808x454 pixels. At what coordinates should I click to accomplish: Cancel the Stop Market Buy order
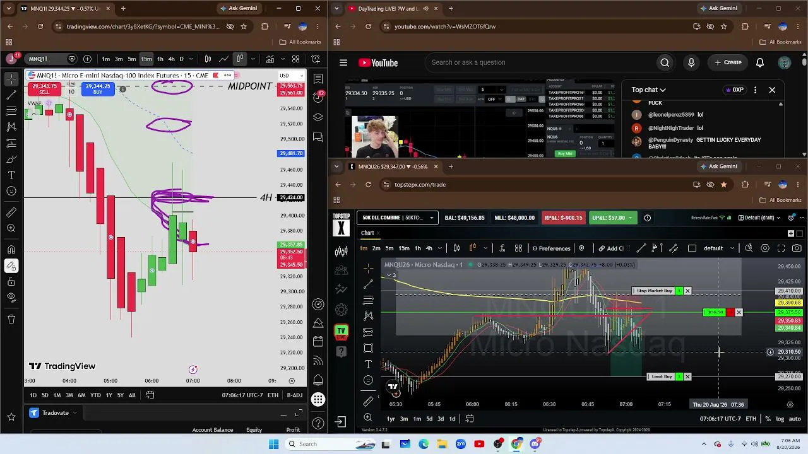(687, 291)
